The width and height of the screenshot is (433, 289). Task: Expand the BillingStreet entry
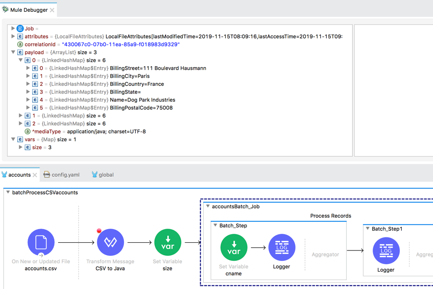tap(28, 68)
